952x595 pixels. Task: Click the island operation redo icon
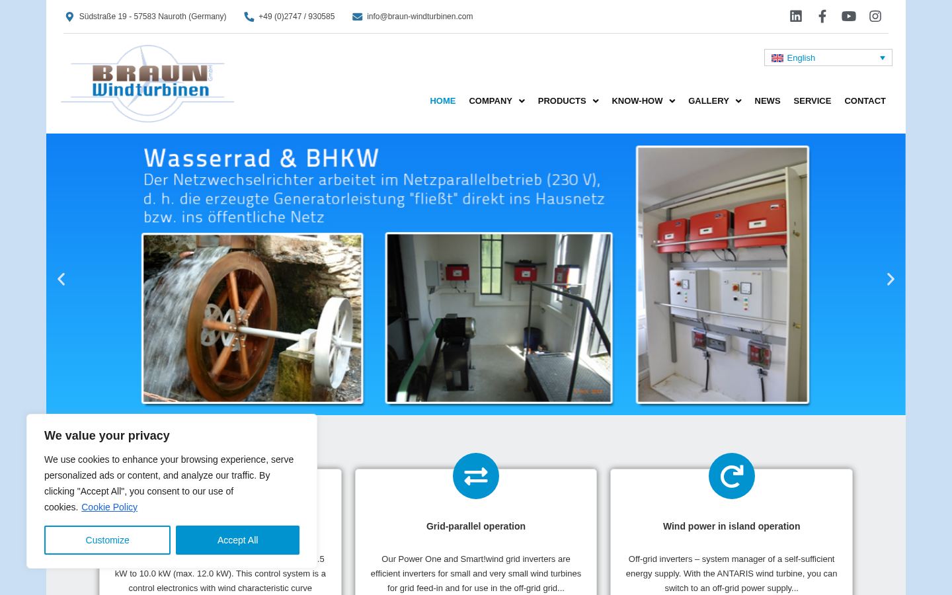[732, 476]
